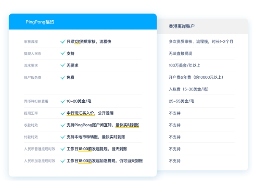This screenshot has width=253, height=181.
Task: Click the 无法直接提现 text
Action: [180, 53]
